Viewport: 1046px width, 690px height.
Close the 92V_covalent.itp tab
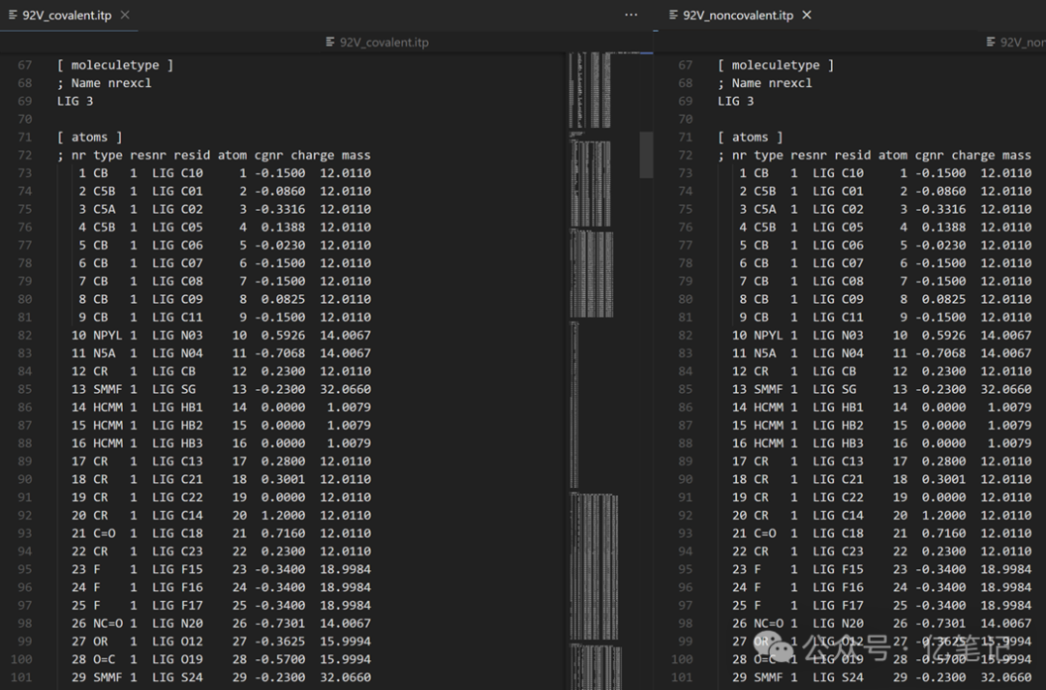pyautogui.click(x=125, y=15)
